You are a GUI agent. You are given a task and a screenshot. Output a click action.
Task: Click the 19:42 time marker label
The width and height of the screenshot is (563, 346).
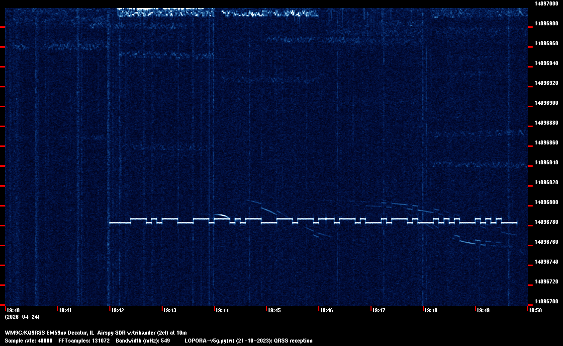118,310
